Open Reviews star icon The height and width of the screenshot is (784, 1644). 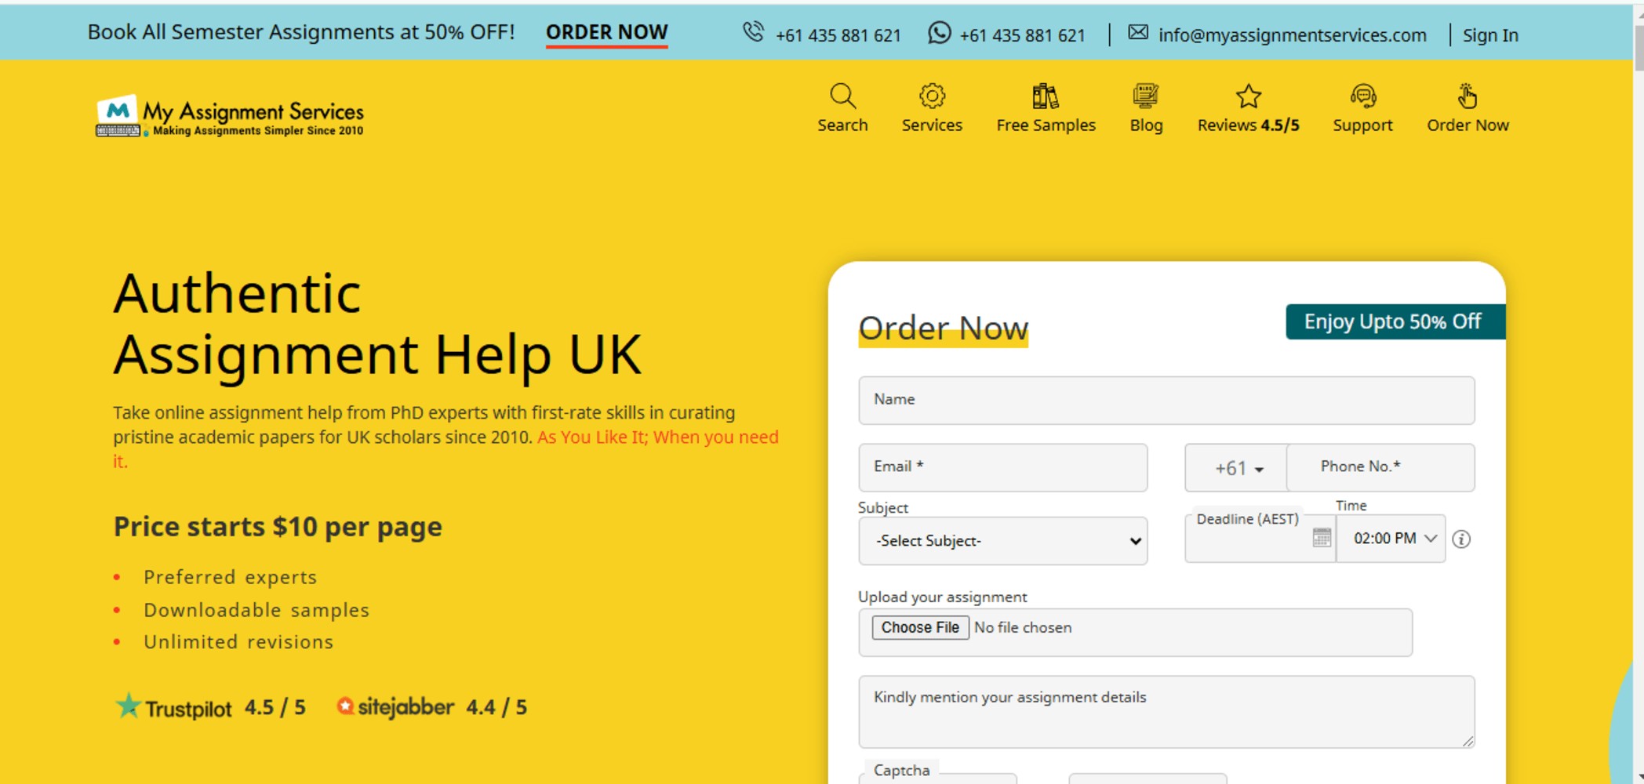point(1248,96)
